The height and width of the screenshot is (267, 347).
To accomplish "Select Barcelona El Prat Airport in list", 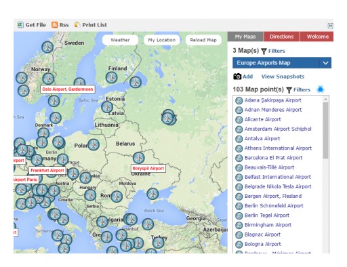I will pos(273,158).
